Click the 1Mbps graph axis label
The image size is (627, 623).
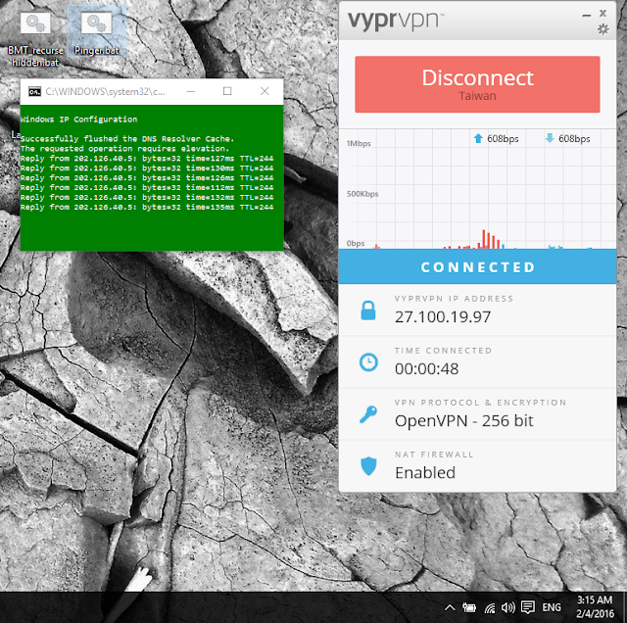click(359, 144)
